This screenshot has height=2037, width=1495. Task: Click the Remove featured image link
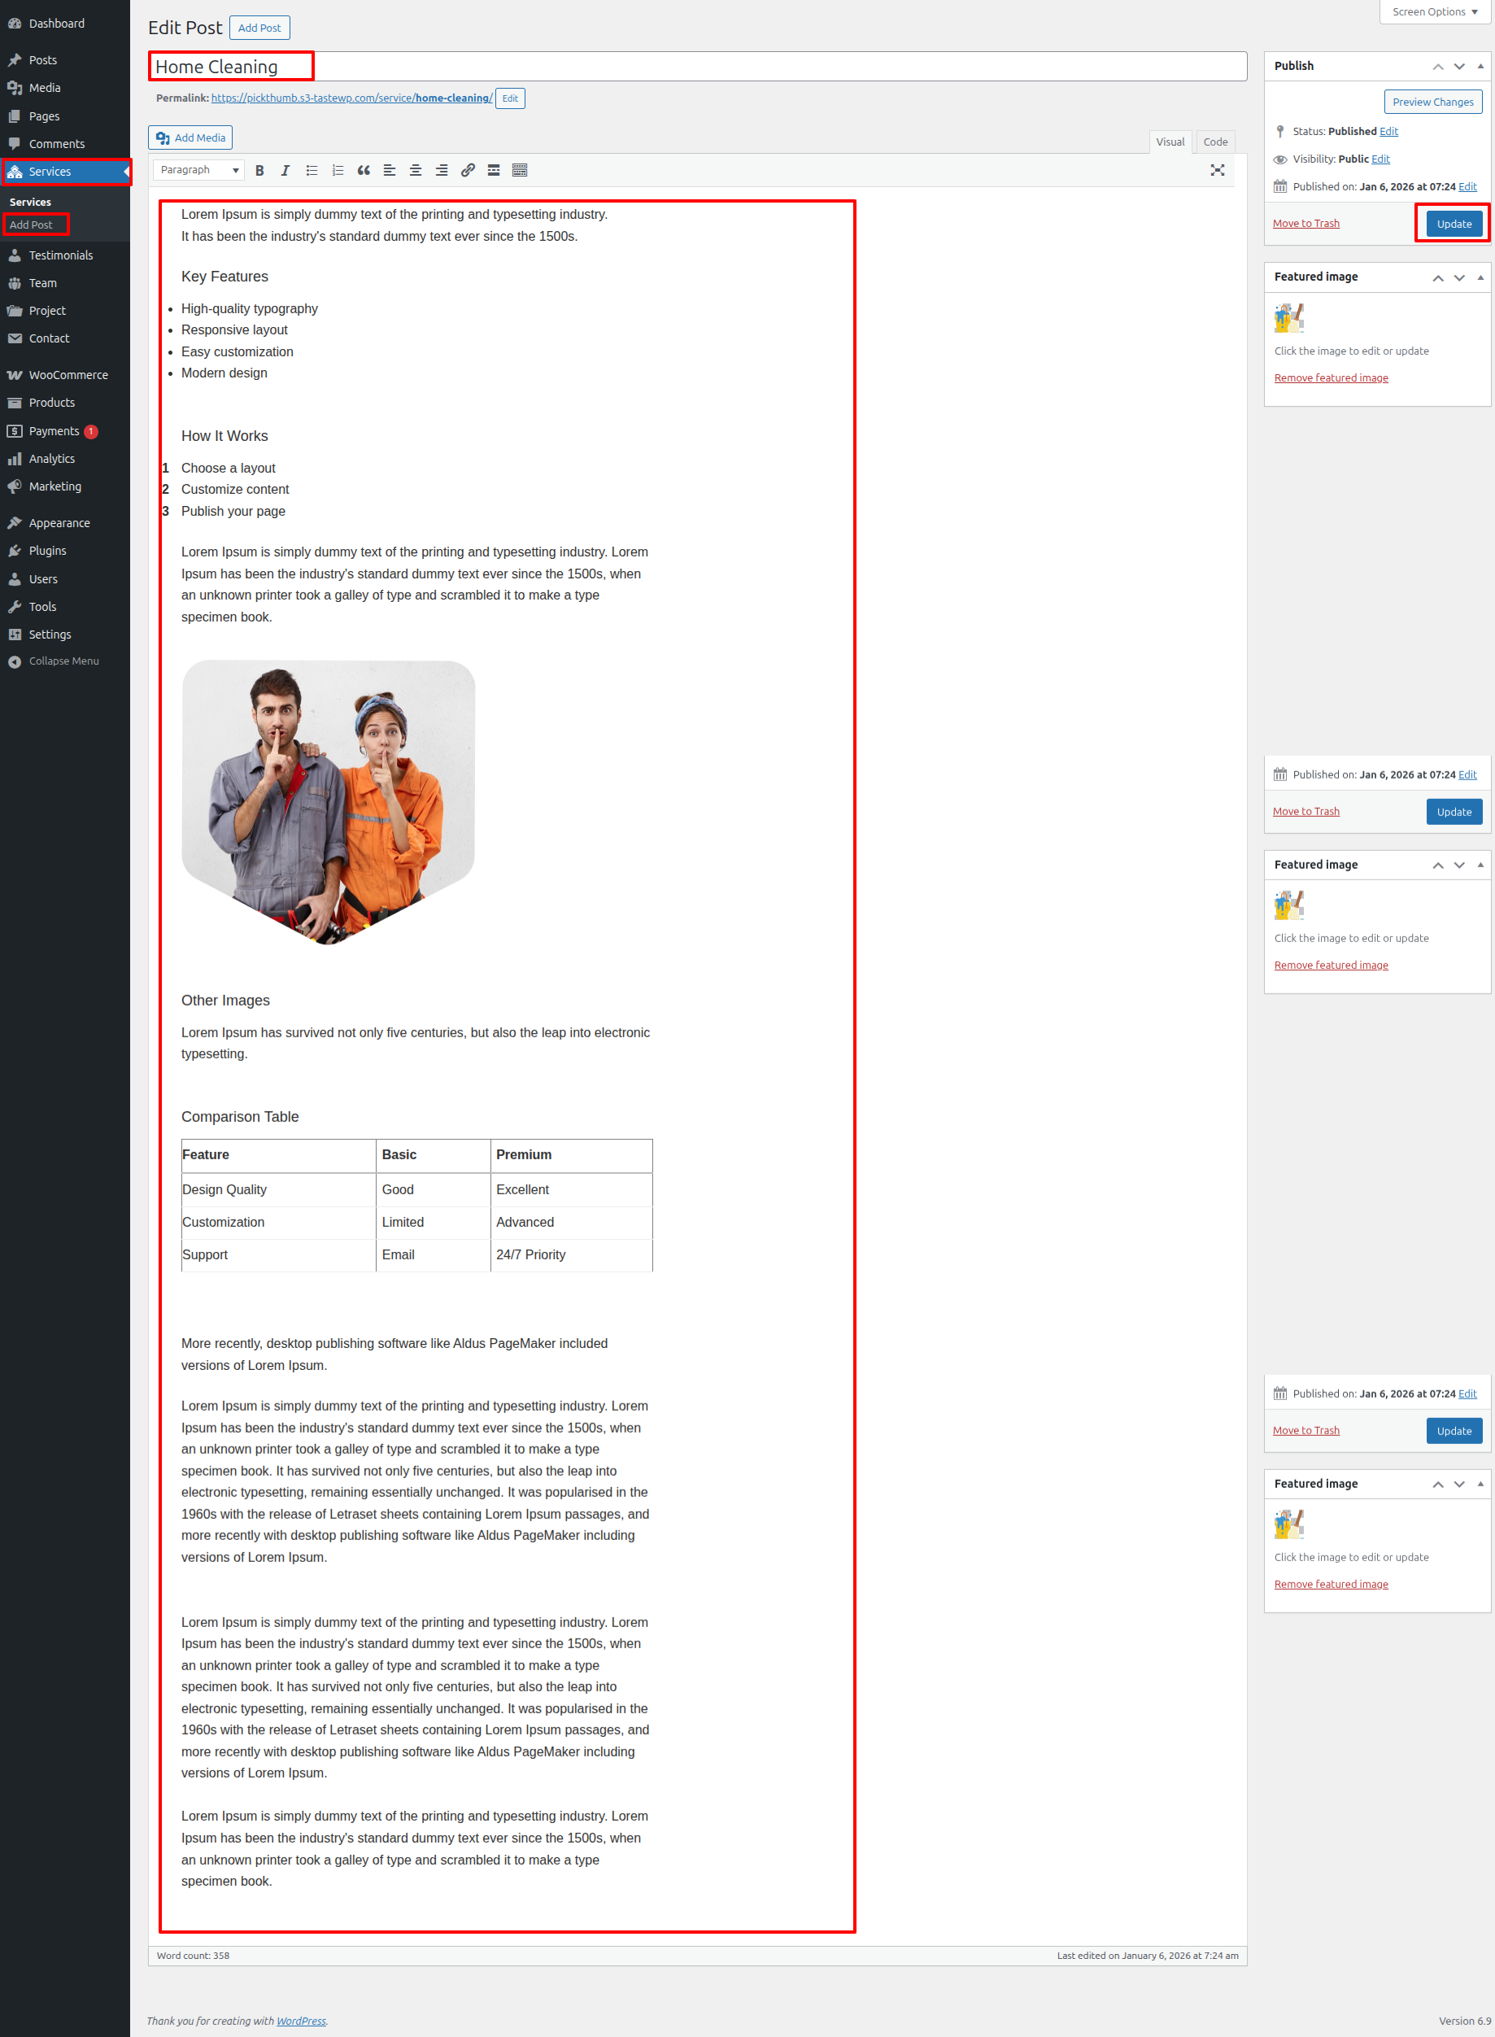click(x=1331, y=378)
